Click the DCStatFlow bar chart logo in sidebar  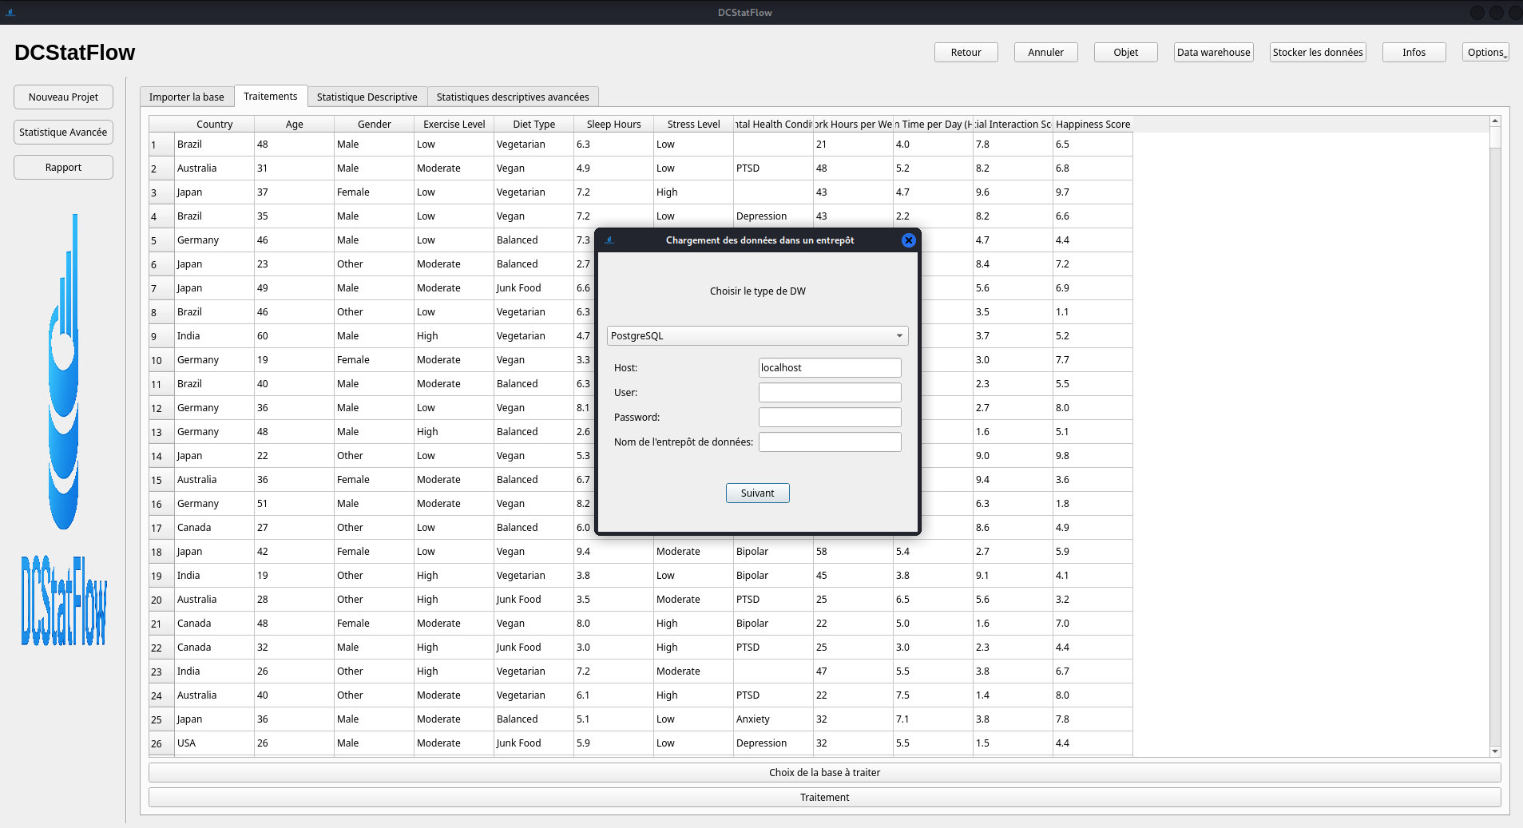pos(64,372)
